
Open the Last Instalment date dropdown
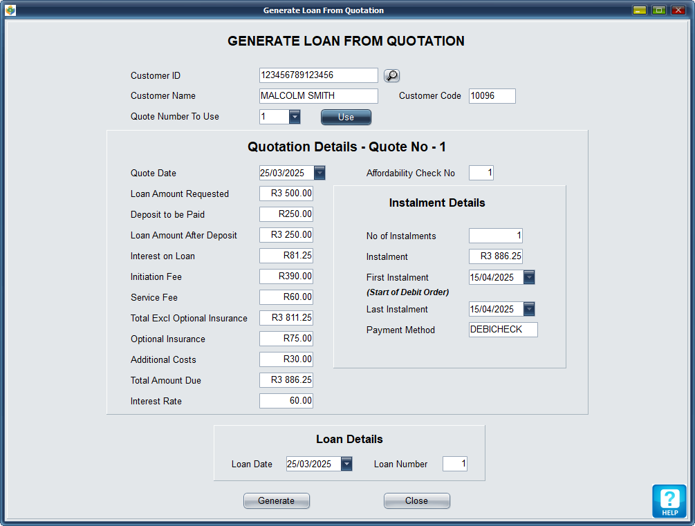[529, 309]
